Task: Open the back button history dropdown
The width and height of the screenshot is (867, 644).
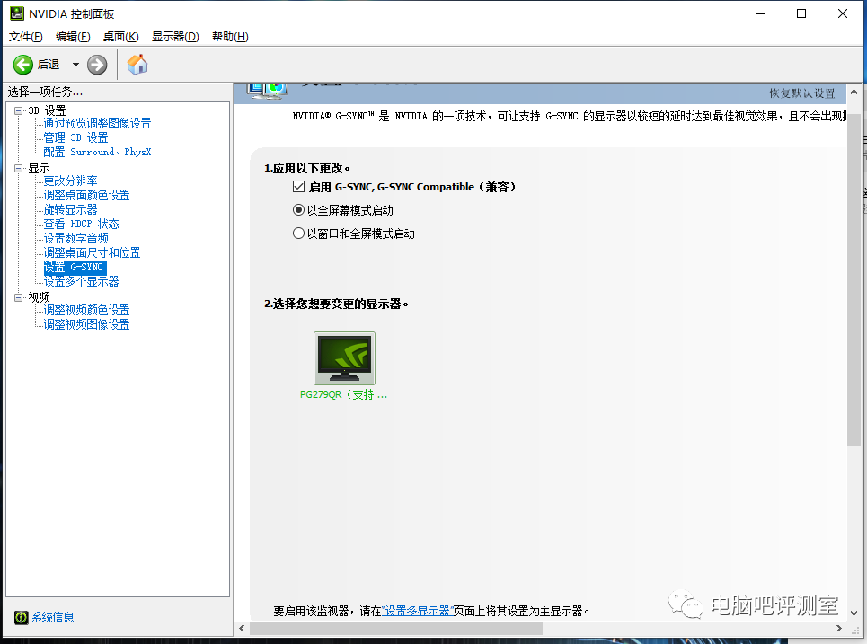Action: click(x=74, y=64)
